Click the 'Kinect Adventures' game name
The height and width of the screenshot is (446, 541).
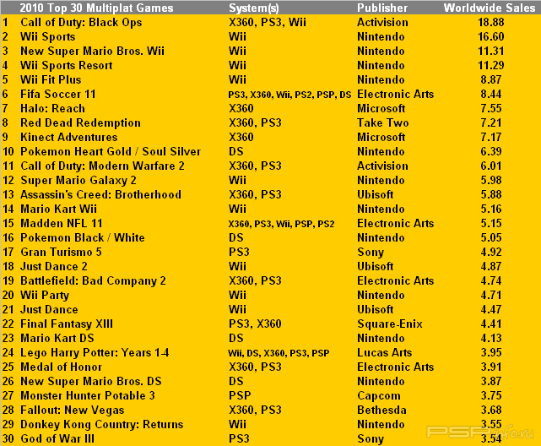pyautogui.click(x=68, y=137)
